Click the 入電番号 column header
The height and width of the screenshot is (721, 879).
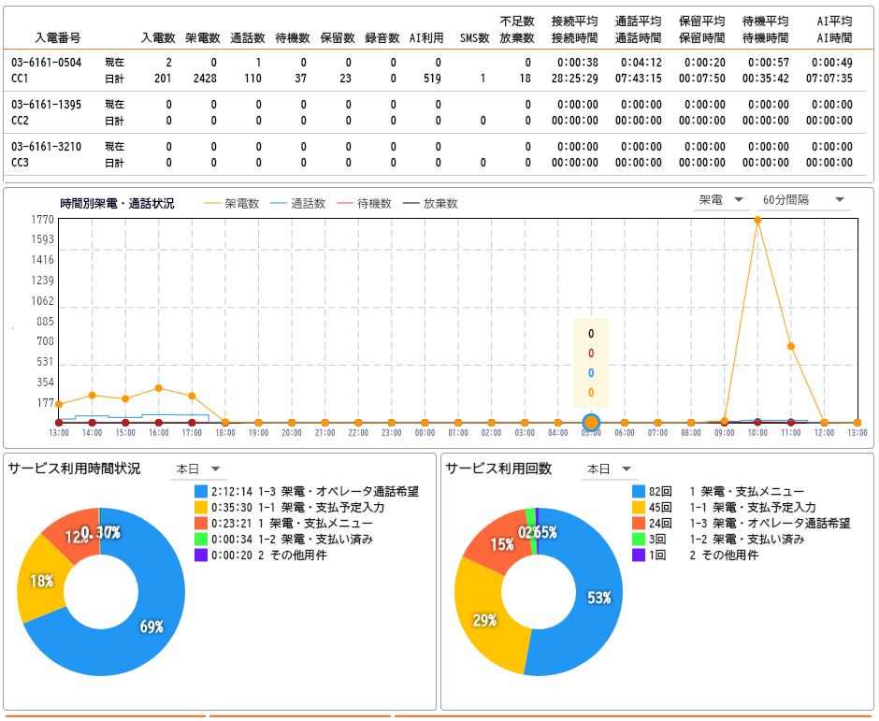click(57, 38)
